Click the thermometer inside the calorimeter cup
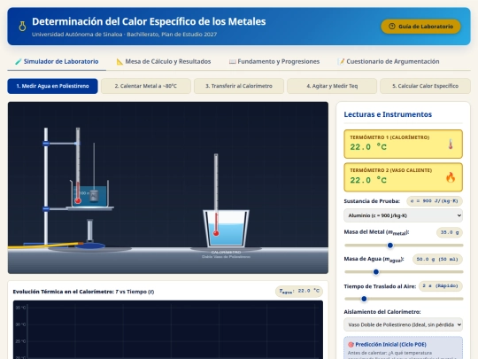478x359 pixels. (216, 195)
